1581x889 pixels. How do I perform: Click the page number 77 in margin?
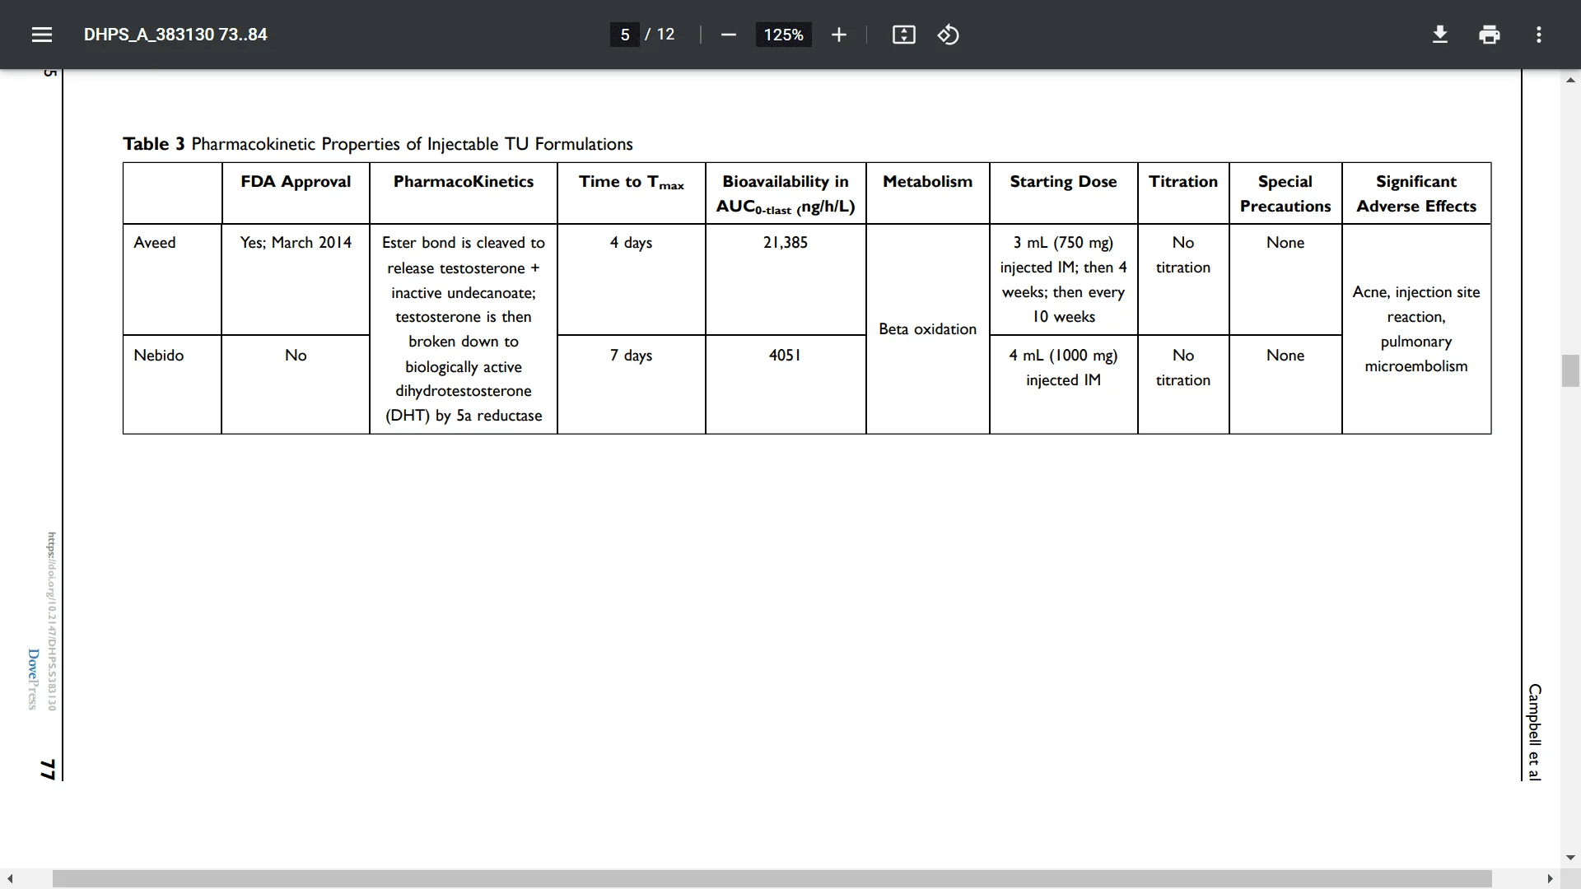coord(48,770)
